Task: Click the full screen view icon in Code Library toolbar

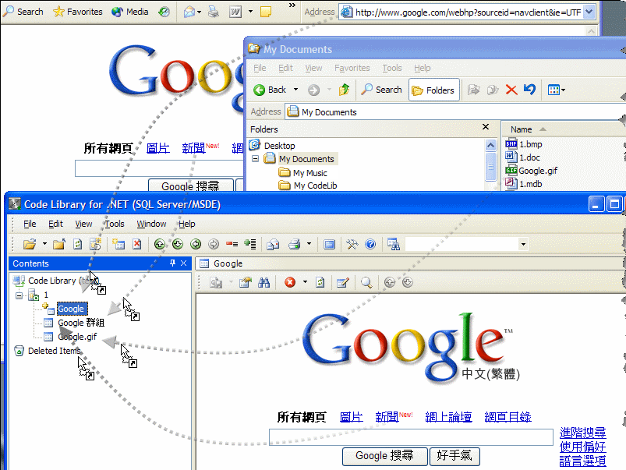Action: coord(329,244)
